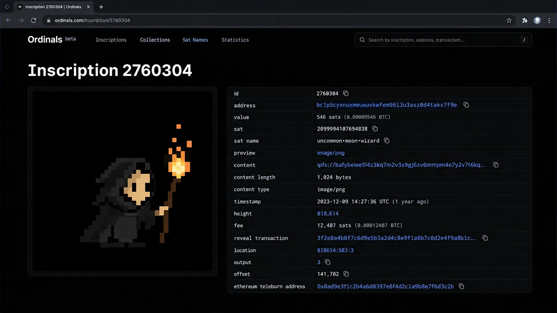
Task: Open block height 818,614 link
Action: click(x=328, y=214)
